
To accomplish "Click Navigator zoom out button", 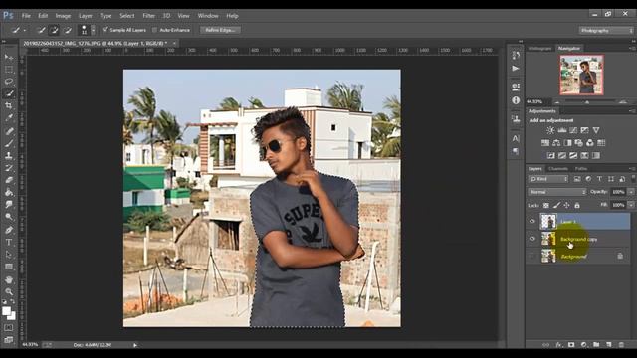I will [x=557, y=102].
